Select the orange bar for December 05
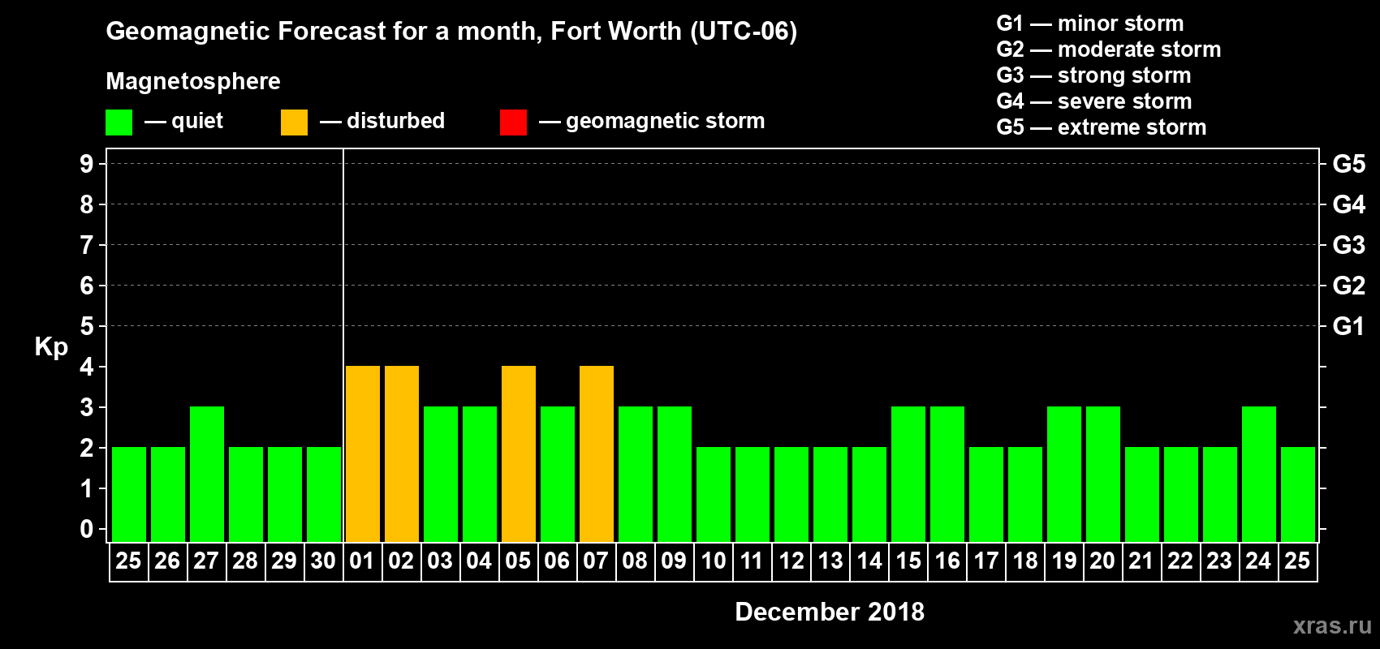 519,453
